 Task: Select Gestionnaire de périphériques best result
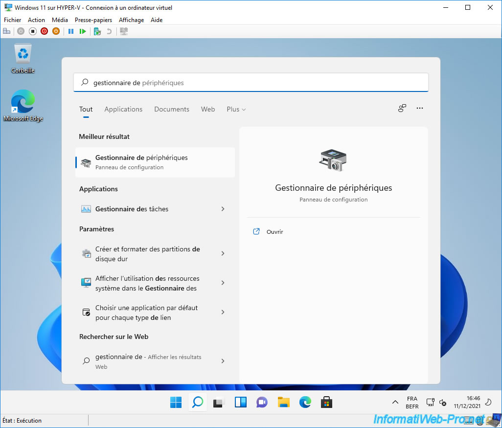(x=155, y=162)
